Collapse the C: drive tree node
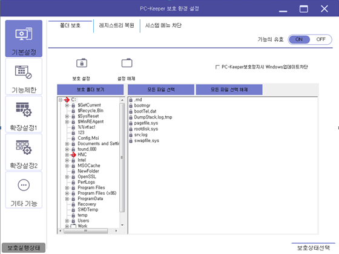This screenshot has height=254, width=339. [61, 100]
